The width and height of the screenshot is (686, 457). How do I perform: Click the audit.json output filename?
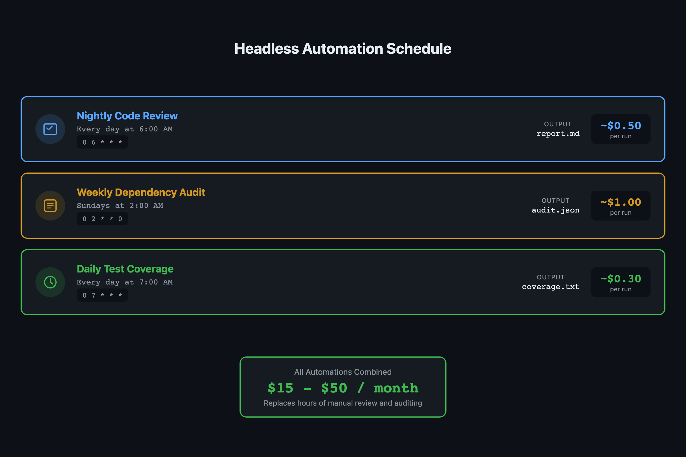pyautogui.click(x=556, y=211)
